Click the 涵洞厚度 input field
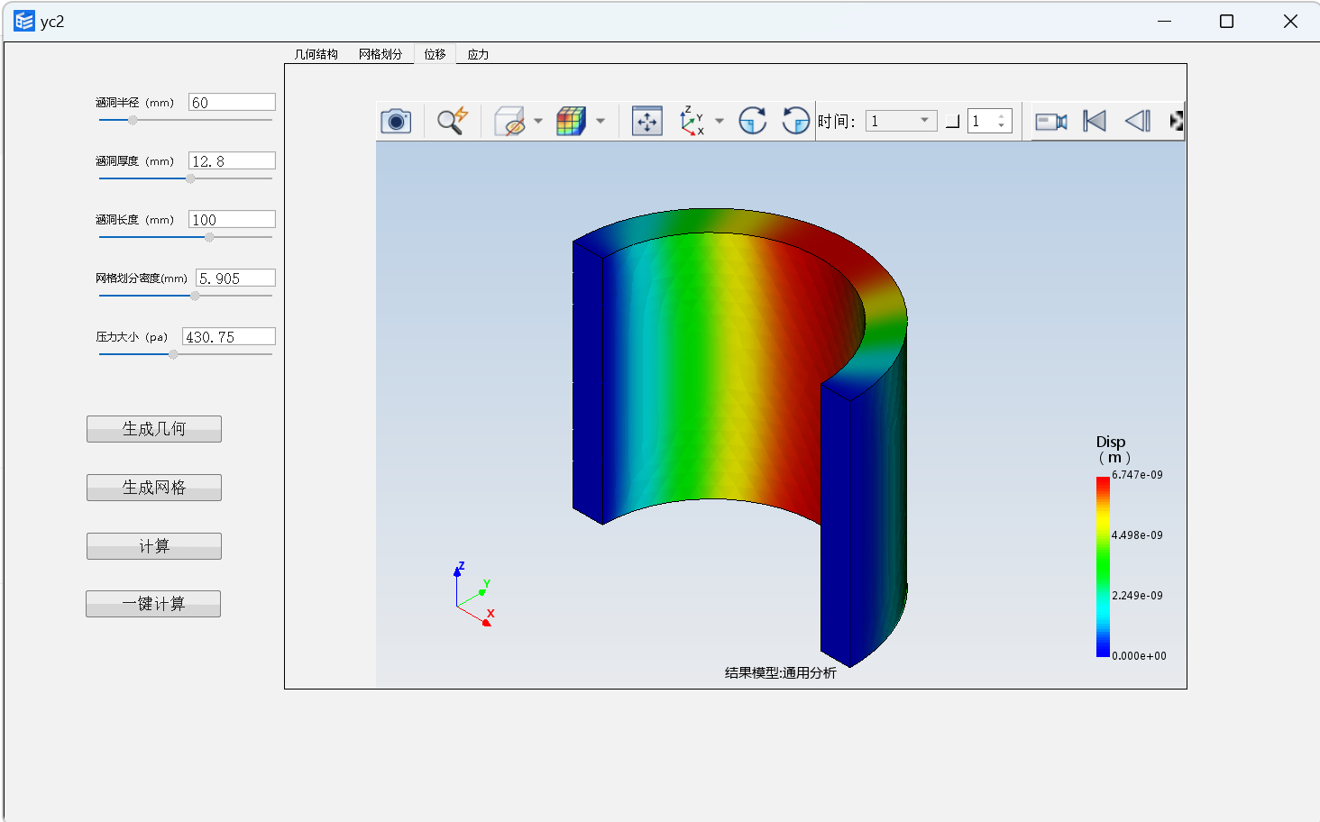 coord(232,161)
